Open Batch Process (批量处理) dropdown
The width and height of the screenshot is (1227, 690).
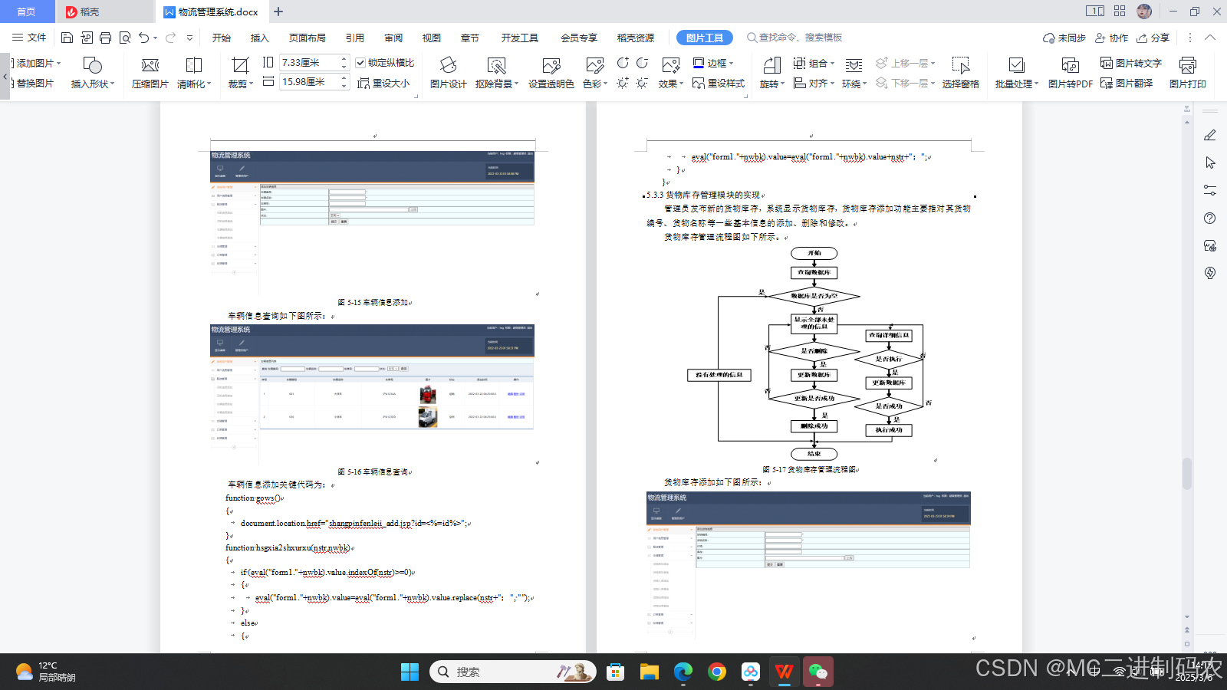(x=1016, y=73)
